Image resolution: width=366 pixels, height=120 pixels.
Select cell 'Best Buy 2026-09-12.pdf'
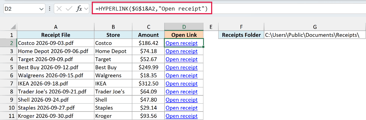coord(55,67)
